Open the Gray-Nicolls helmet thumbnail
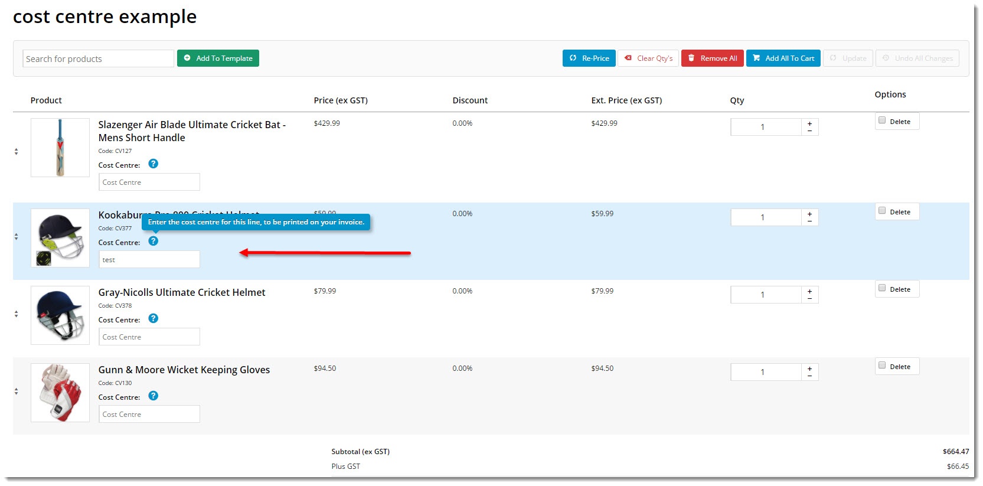Viewport: 983px width, 486px height. 60,315
